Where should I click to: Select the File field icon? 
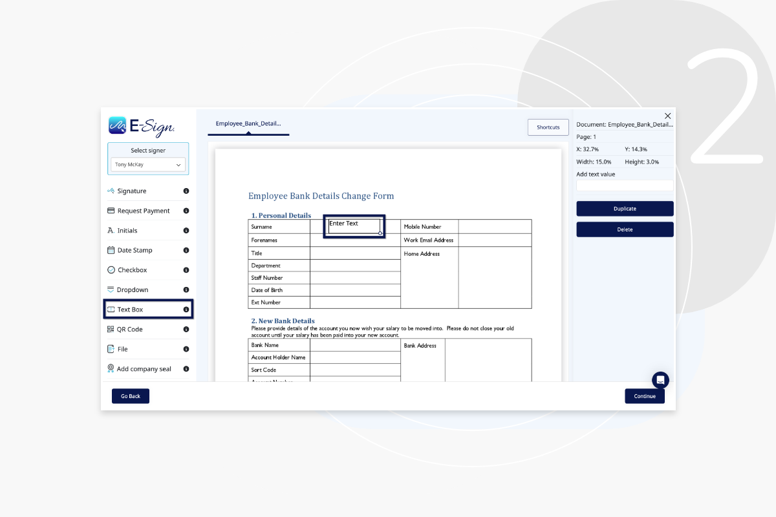coord(111,349)
